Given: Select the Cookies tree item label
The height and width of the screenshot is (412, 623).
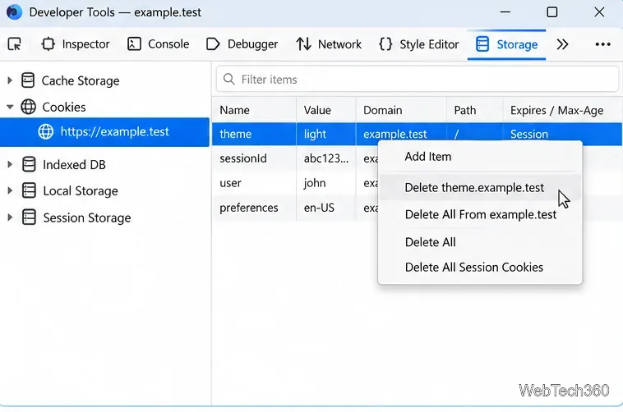Looking at the screenshot, I should click(x=64, y=107).
